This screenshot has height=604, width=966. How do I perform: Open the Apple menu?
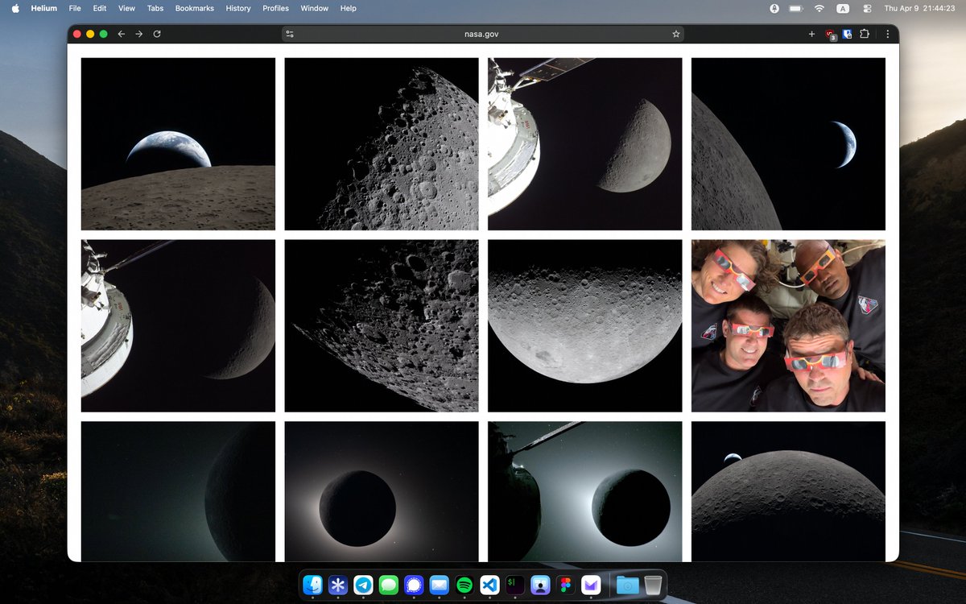pyautogui.click(x=15, y=8)
